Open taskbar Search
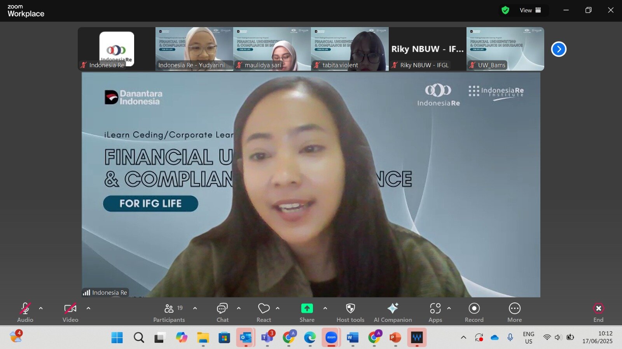622x349 pixels. 139,337
